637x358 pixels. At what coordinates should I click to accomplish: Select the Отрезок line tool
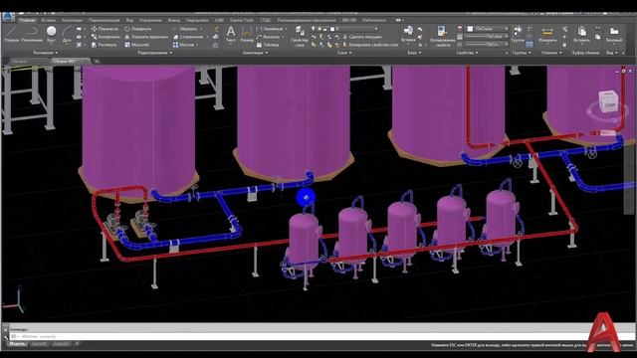point(11,34)
